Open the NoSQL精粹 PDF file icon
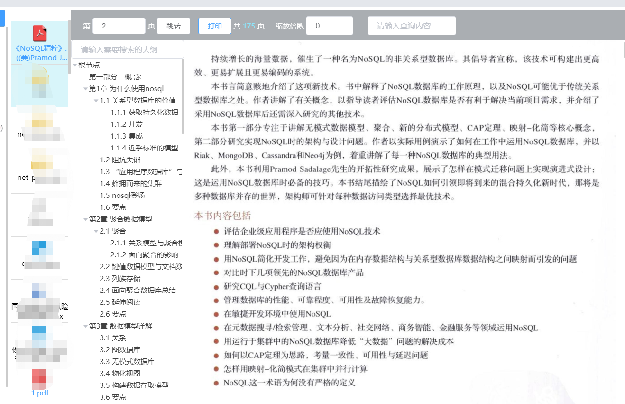625x404 pixels. coord(40,34)
